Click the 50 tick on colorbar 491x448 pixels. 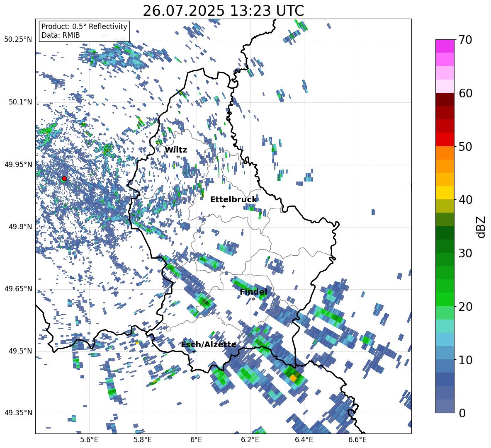[465, 146]
